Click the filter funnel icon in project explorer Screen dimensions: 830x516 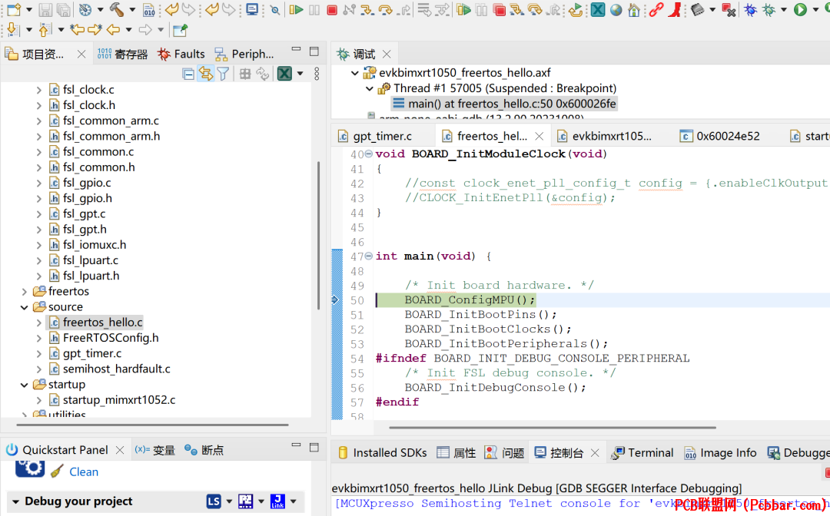(x=224, y=74)
